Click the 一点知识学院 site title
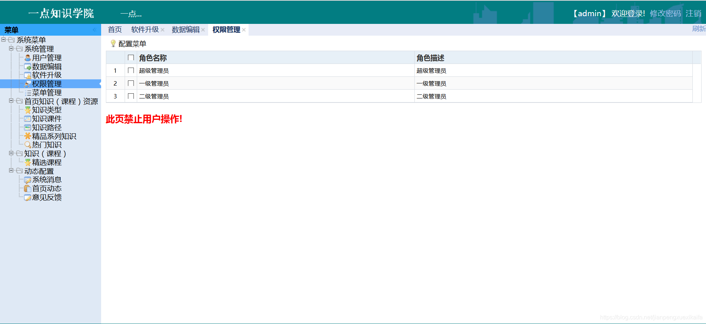 coord(61,14)
